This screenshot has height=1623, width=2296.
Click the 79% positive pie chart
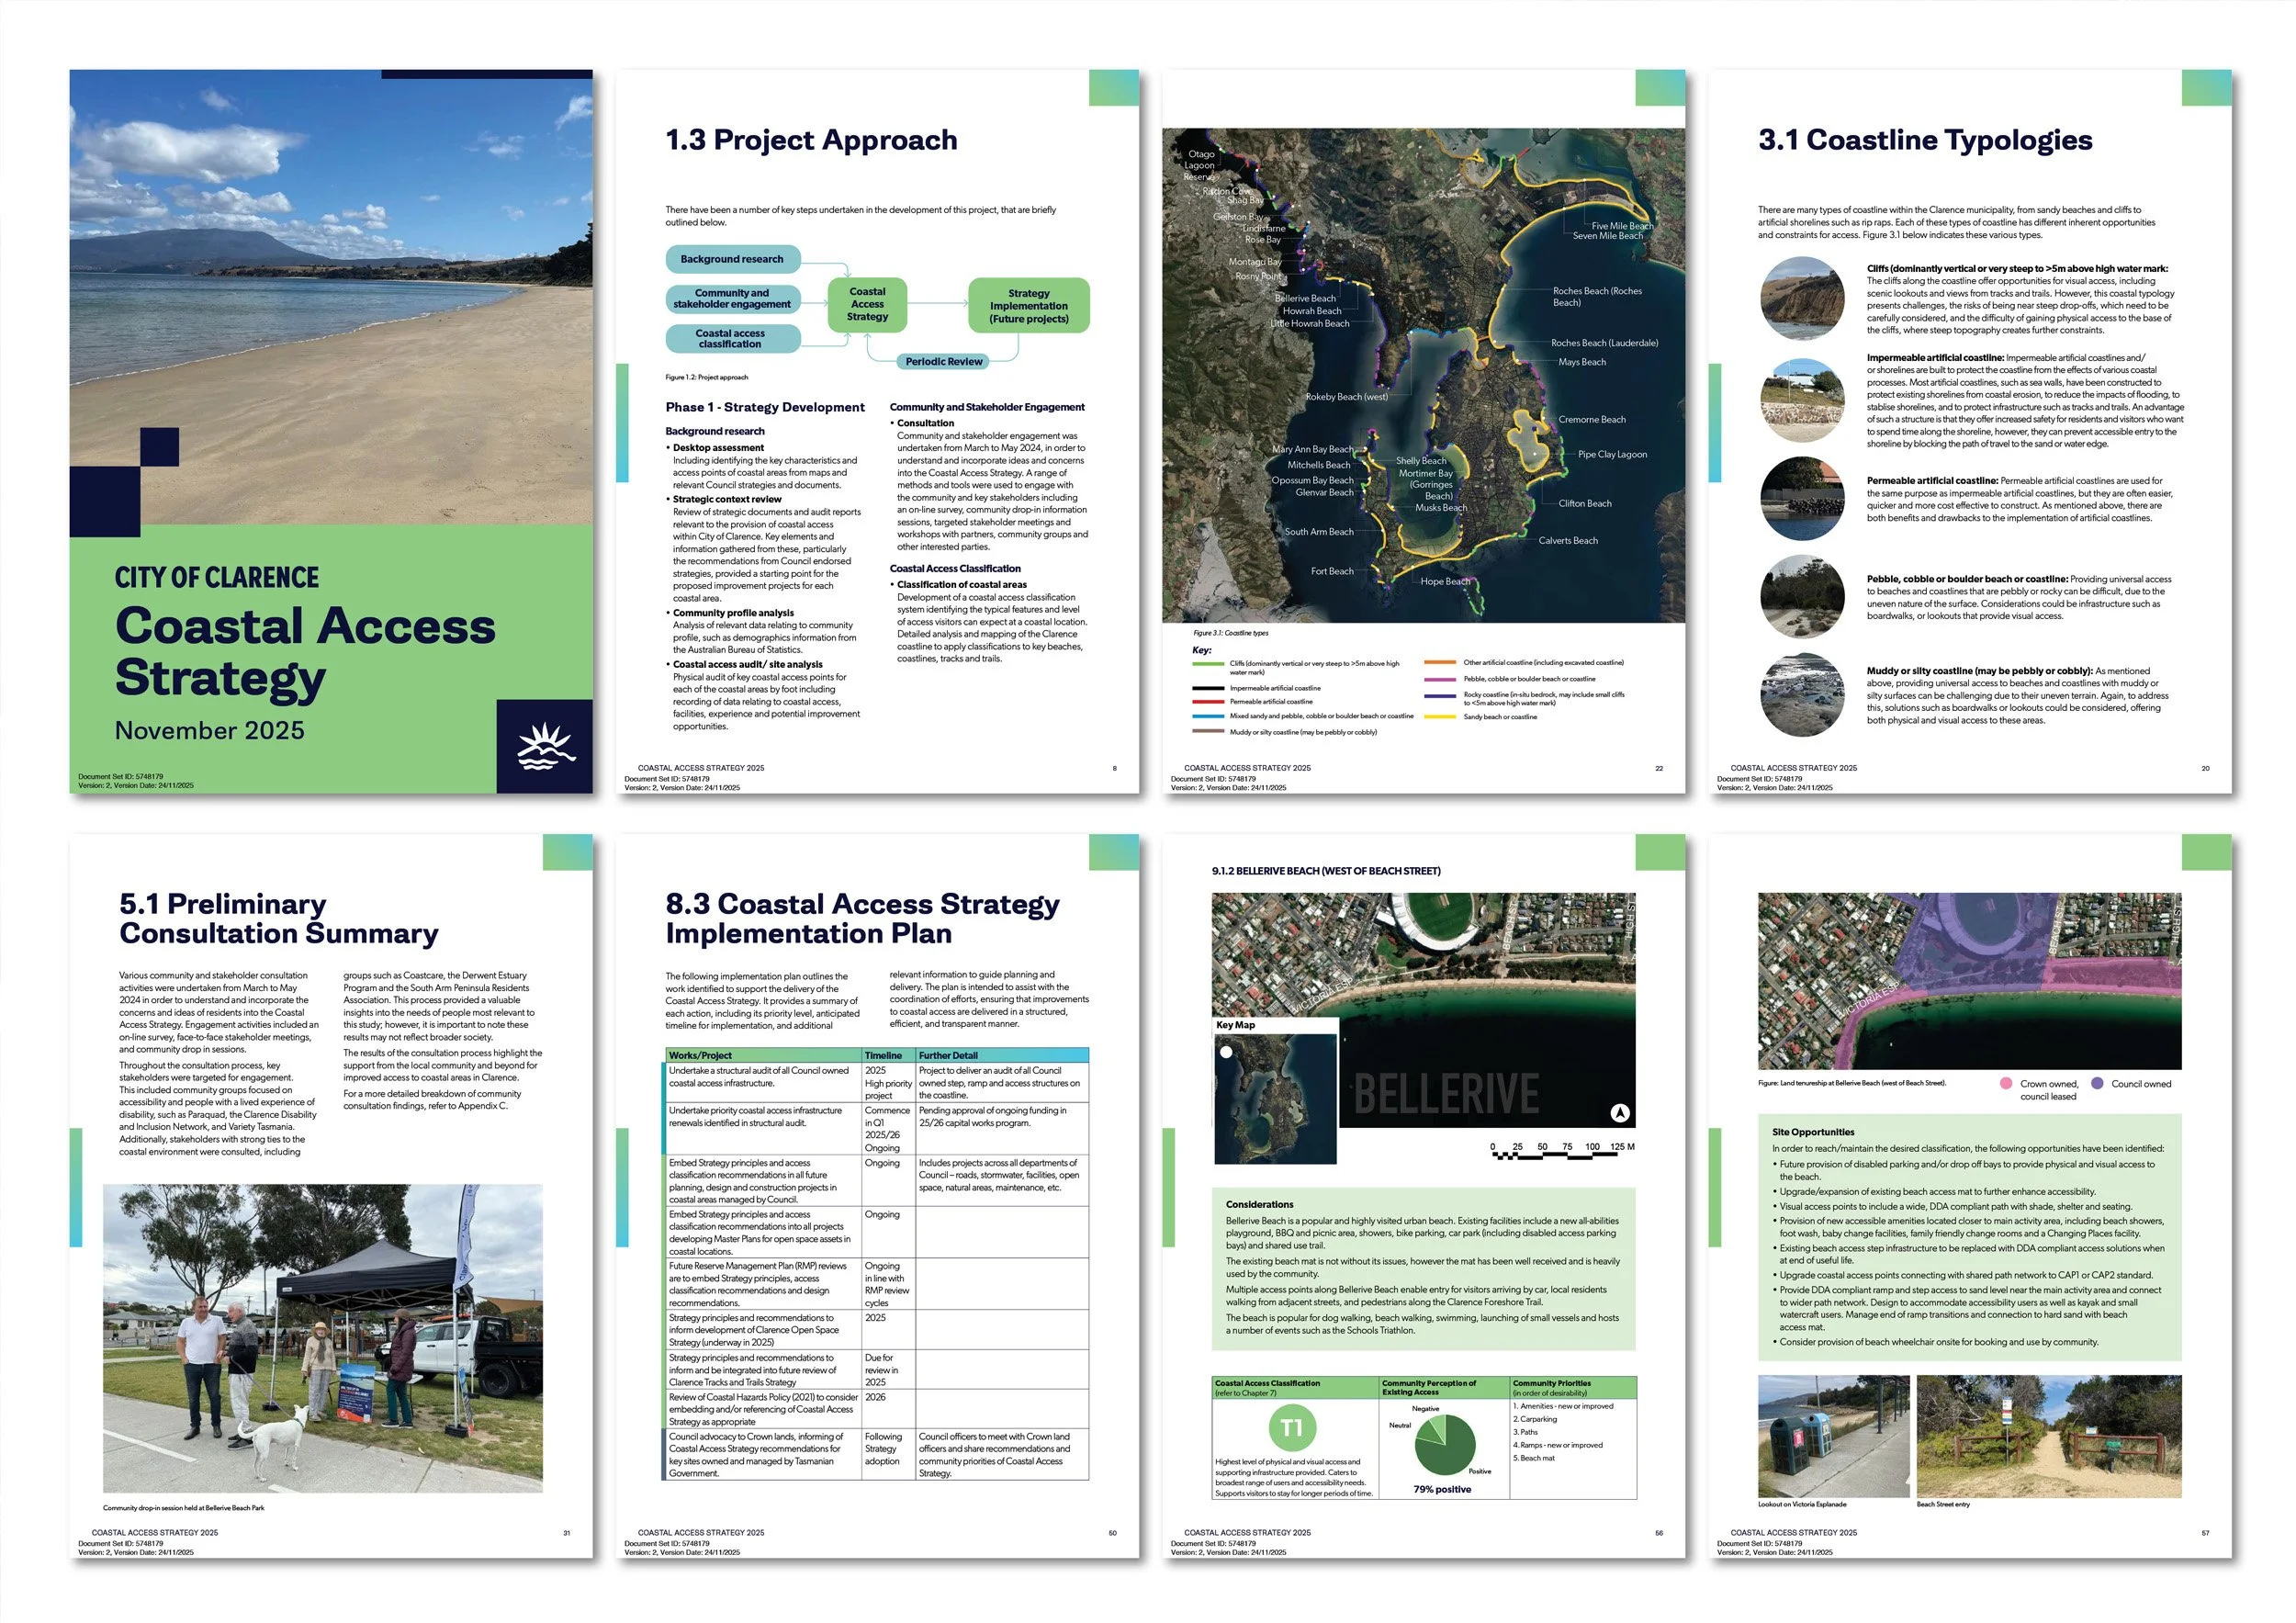(1444, 1444)
